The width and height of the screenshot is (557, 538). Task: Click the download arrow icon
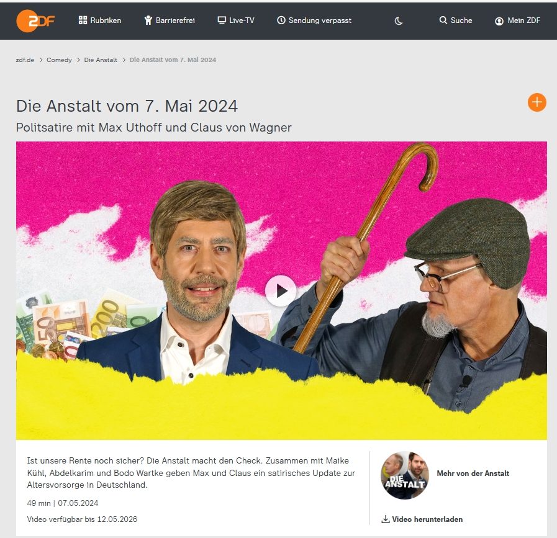coord(386,519)
